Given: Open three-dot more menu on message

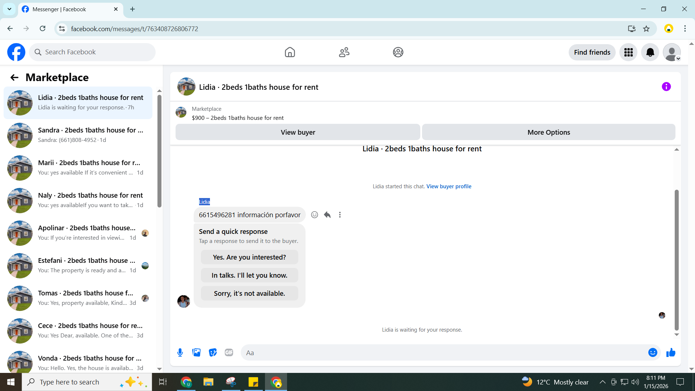Looking at the screenshot, I should point(340,215).
